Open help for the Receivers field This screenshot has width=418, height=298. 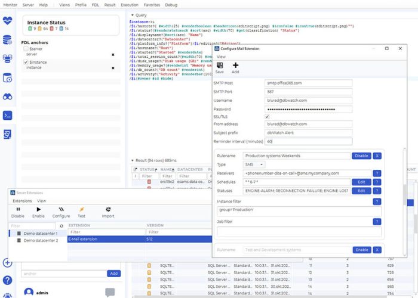tap(377, 173)
